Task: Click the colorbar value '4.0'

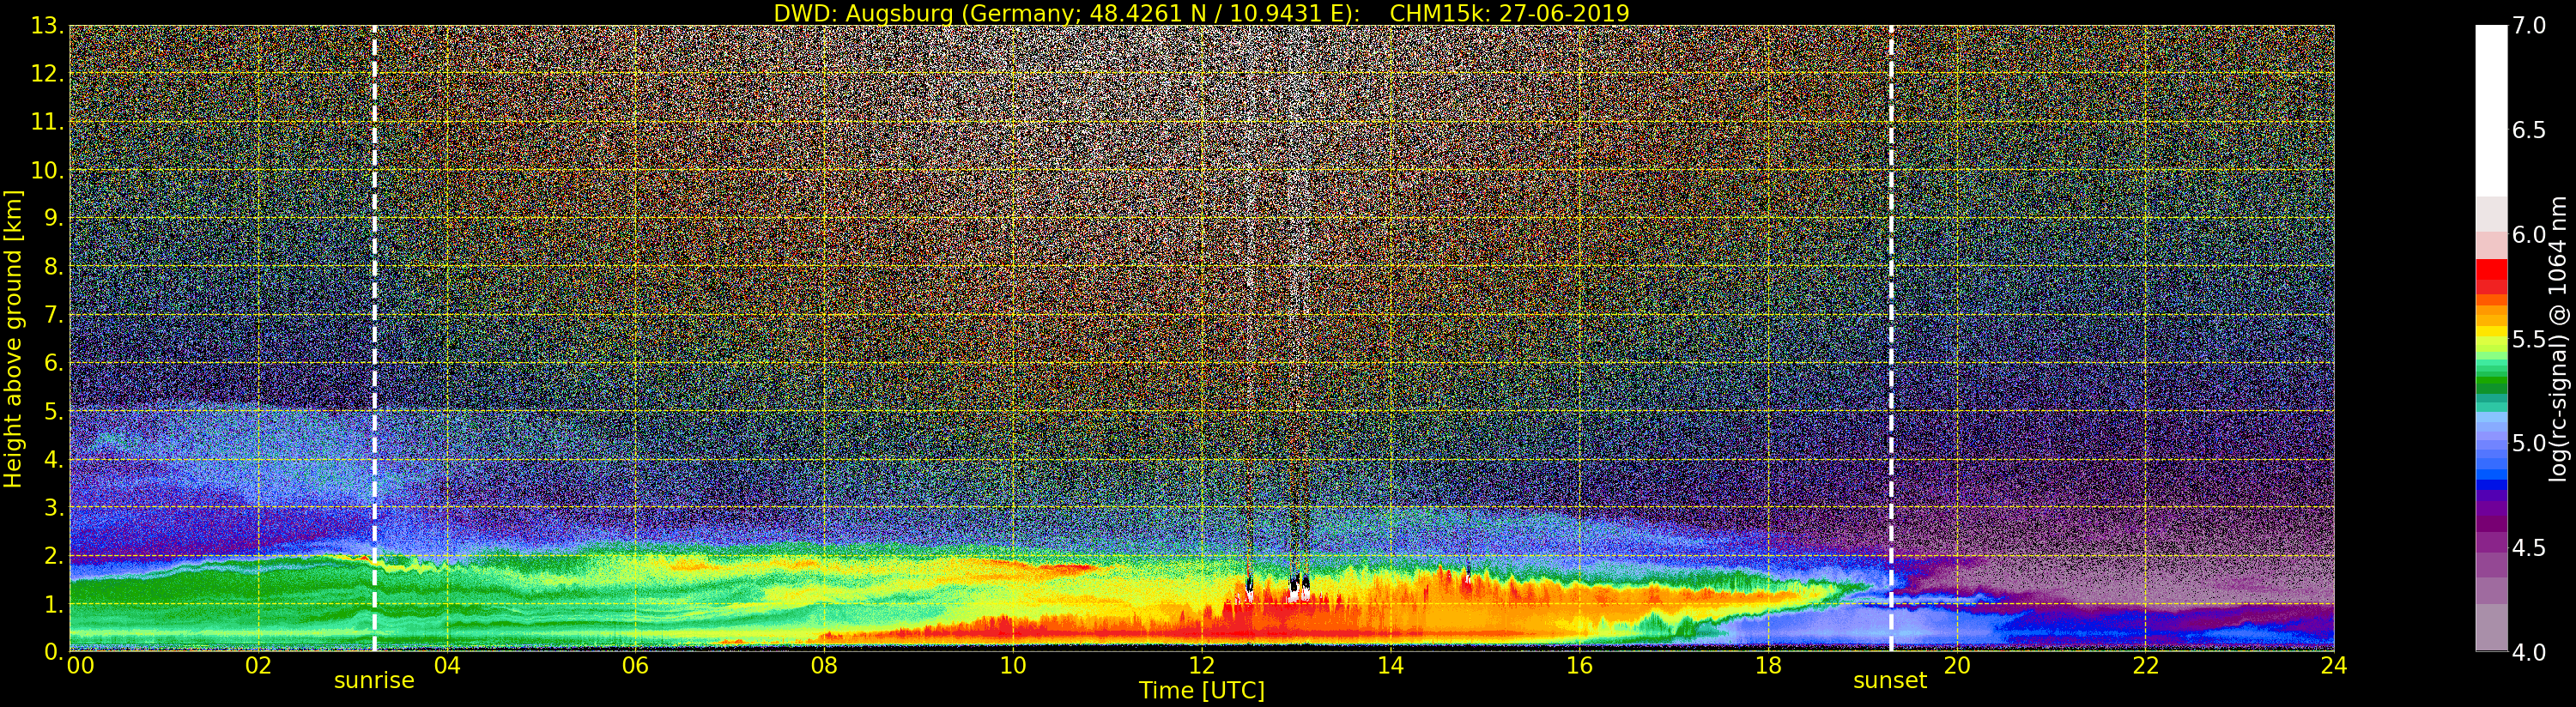Action: (x=2529, y=652)
